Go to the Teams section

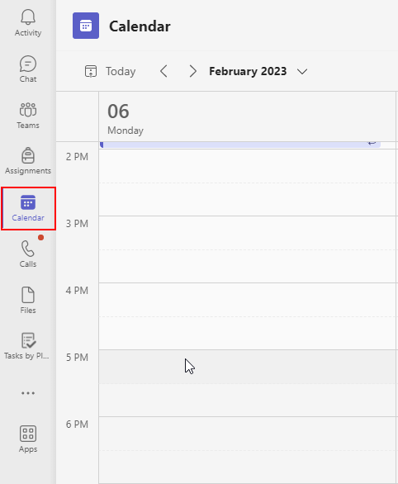[28, 116]
